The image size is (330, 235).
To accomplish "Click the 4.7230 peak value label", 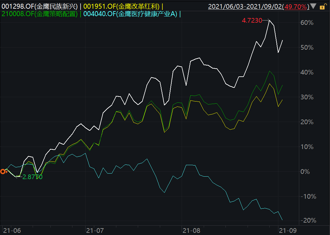I will coord(252,20).
